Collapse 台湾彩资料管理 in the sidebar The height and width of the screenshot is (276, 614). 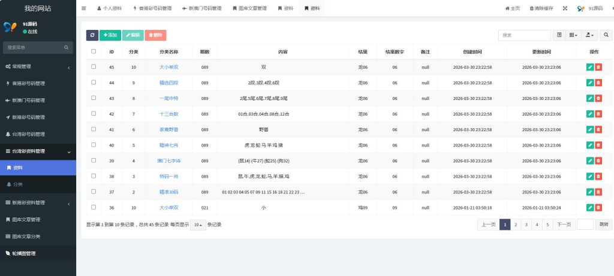(38, 151)
